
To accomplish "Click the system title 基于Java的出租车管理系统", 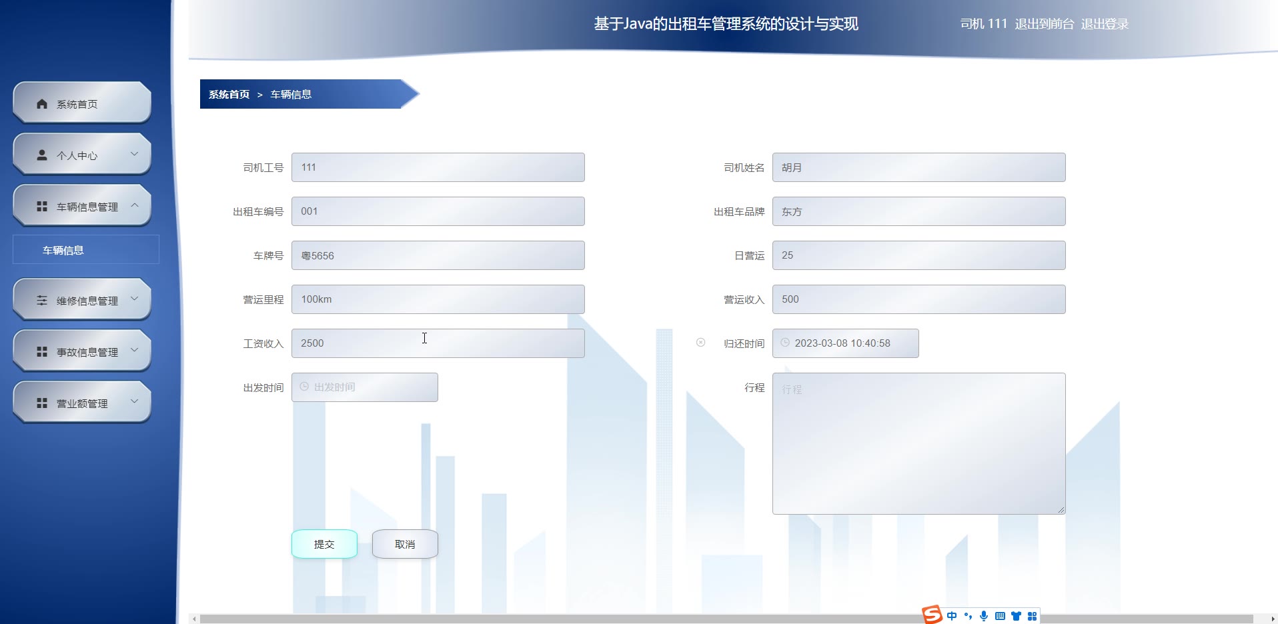I will pos(726,24).
